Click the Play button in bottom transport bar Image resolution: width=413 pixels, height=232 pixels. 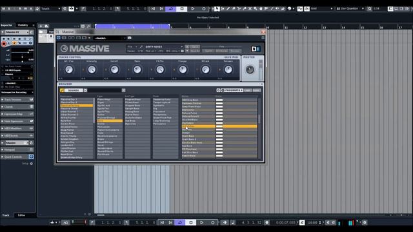[202, 222]
